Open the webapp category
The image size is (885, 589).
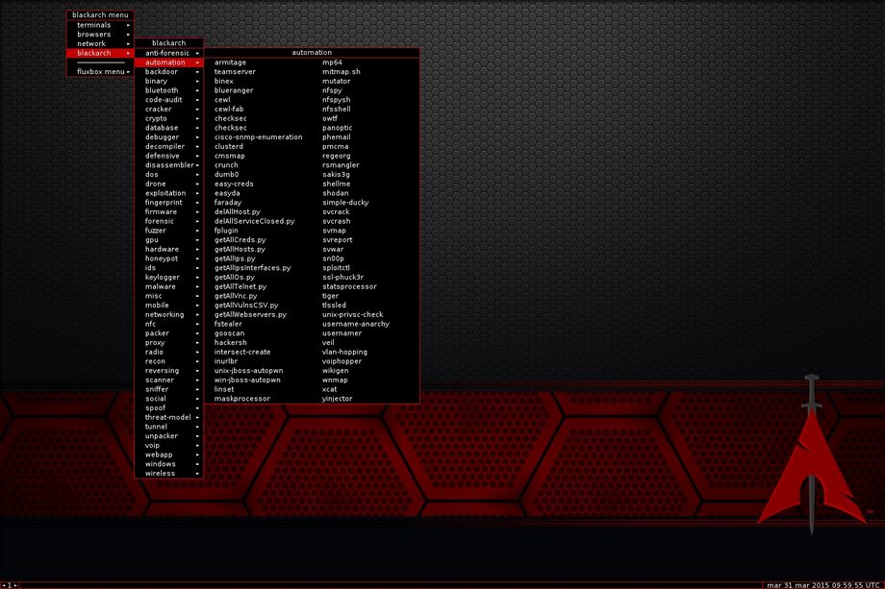[x=168, y=454]
